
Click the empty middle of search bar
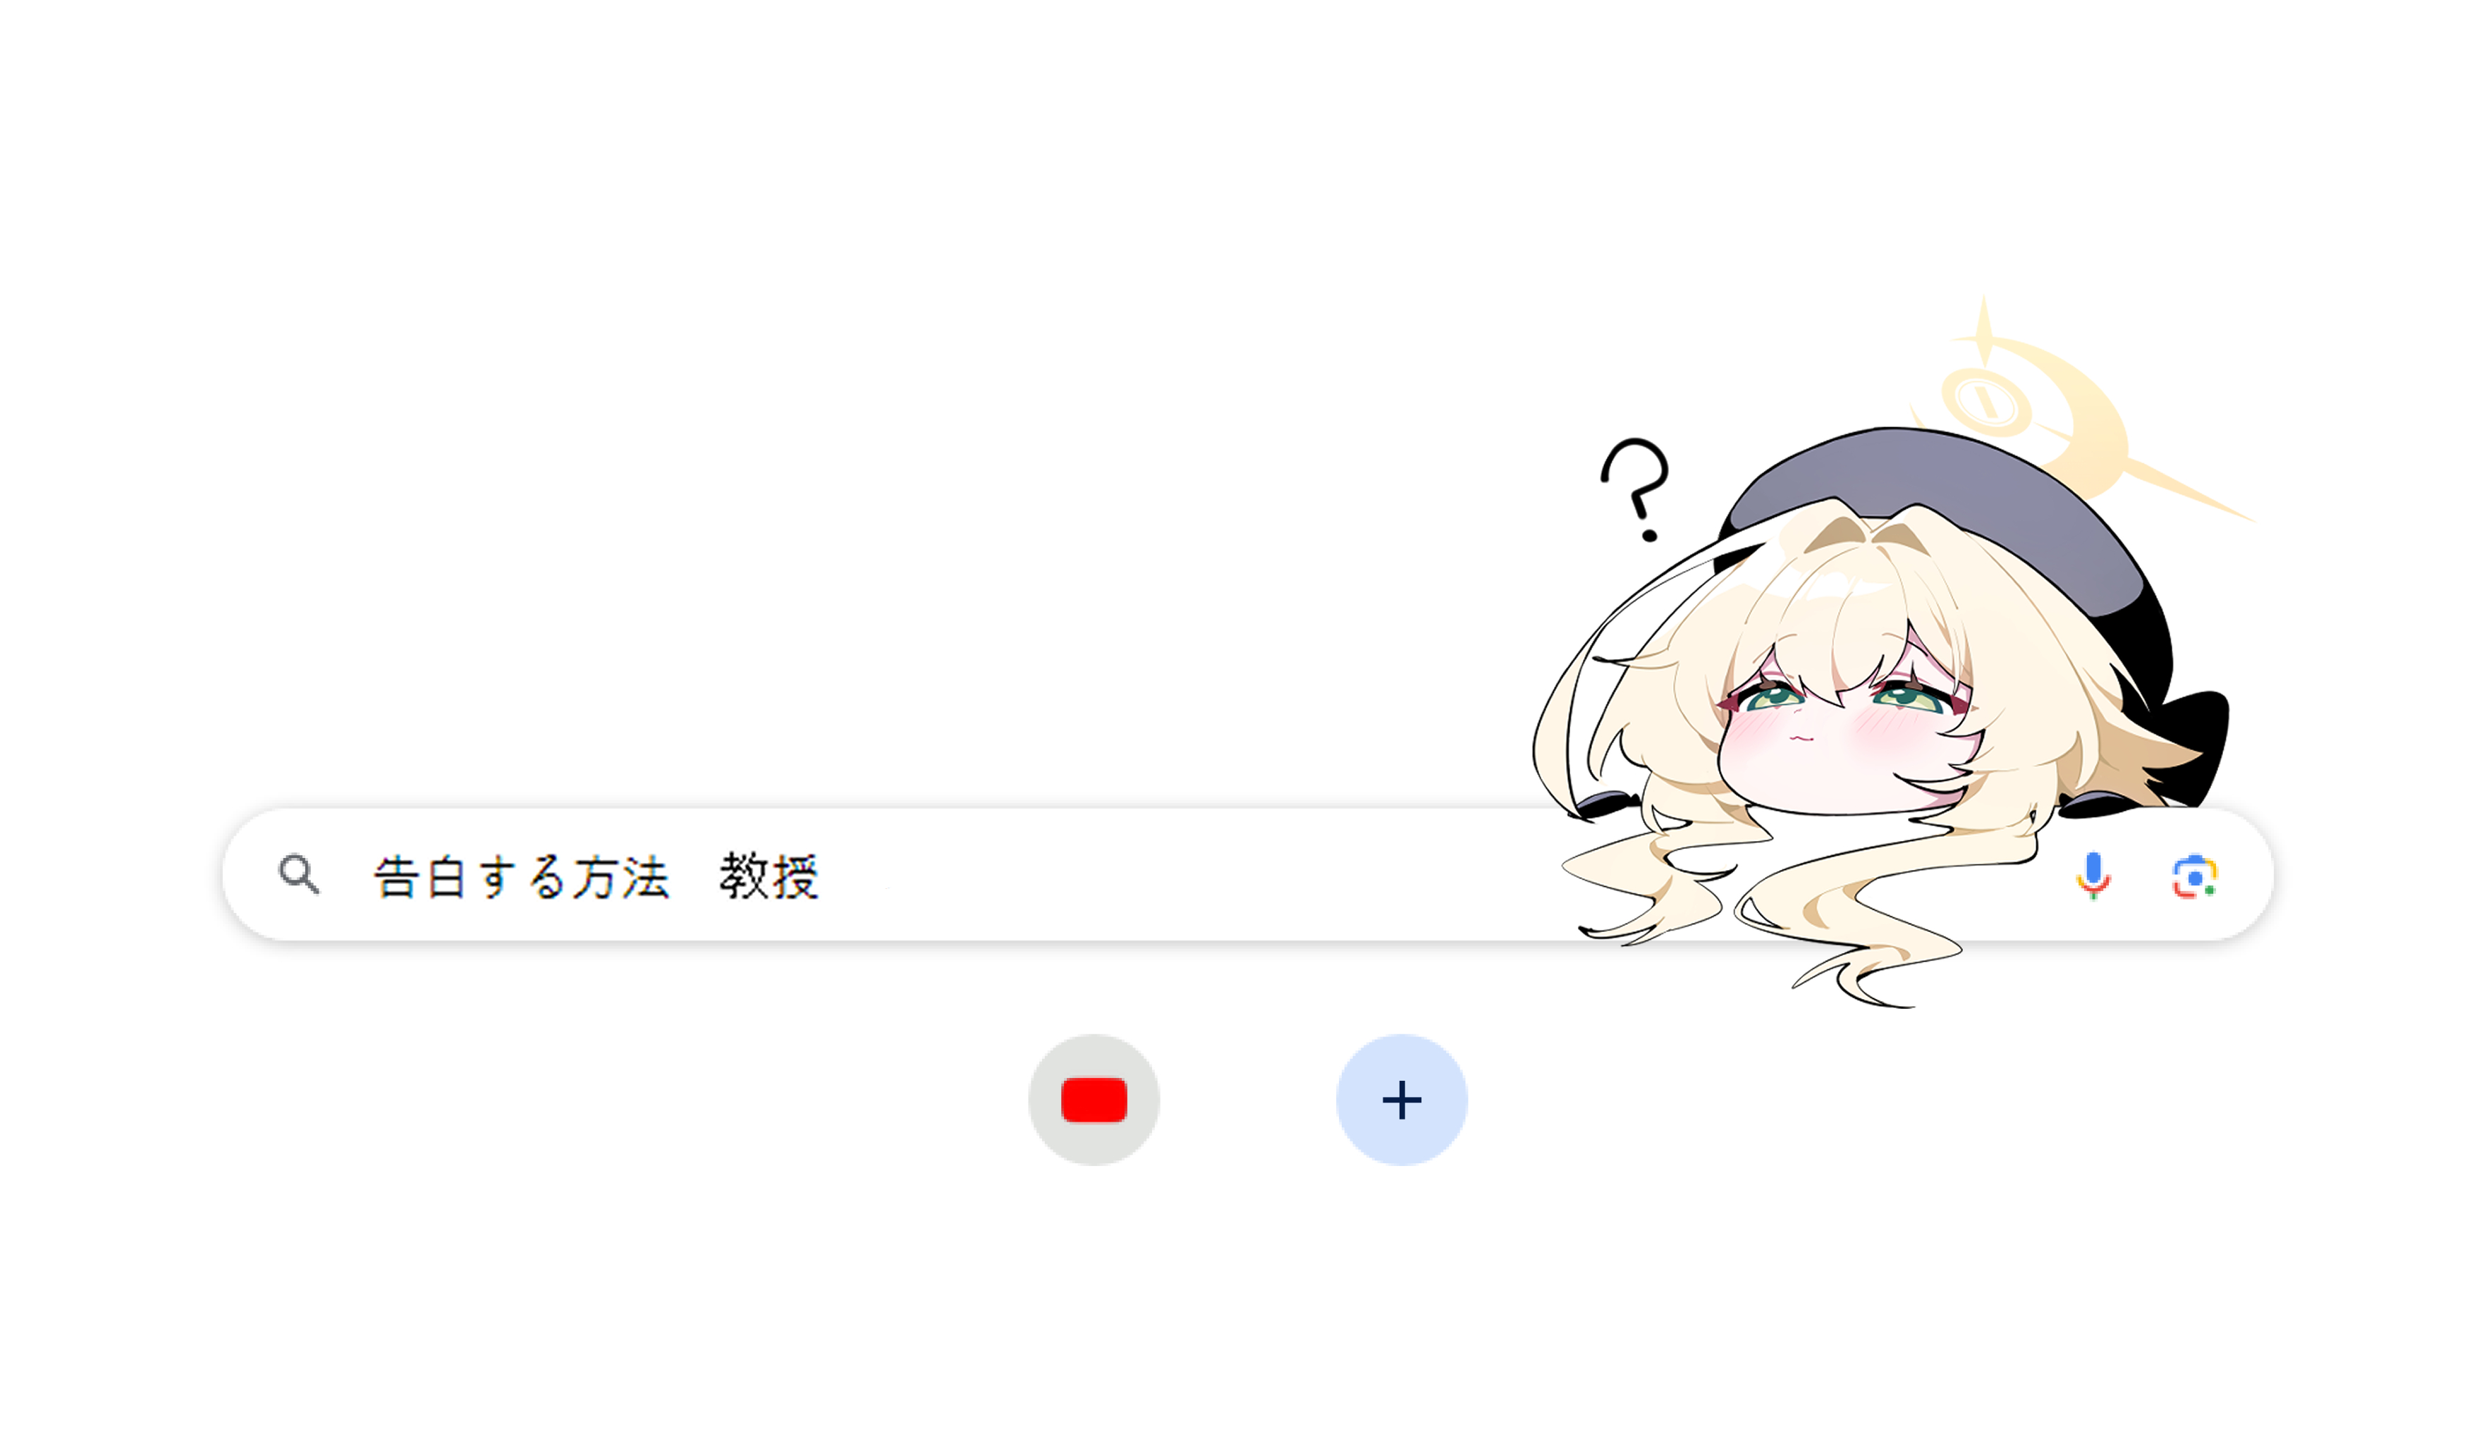[1186, 876]
